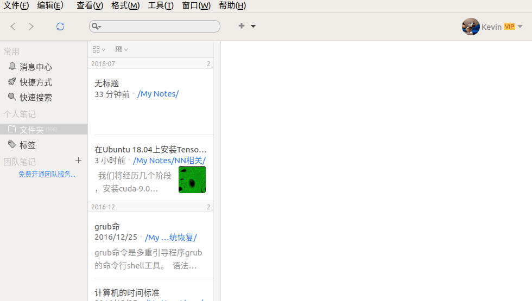Click the 常用 section header
The height and width of the screenshot is (301, 532).
click(11, 52)
